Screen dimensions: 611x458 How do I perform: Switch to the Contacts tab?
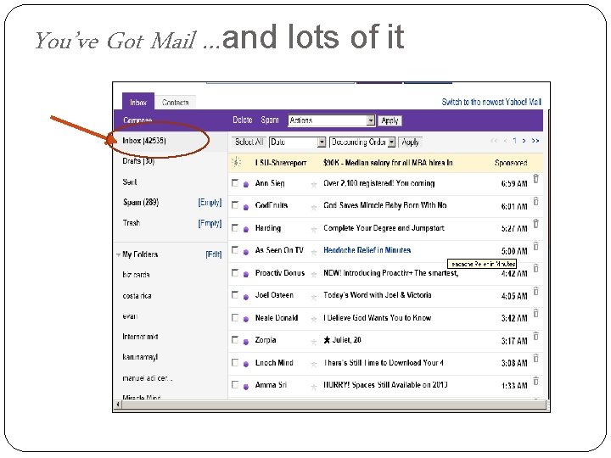tap(176, 103)
